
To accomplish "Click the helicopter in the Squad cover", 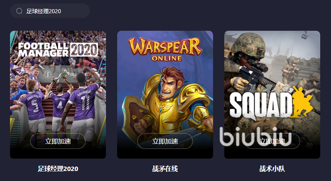I will pos(305,35).
